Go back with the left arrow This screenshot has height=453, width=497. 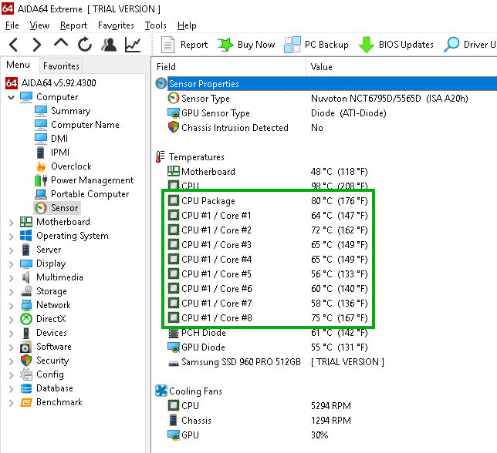(14, 45)
